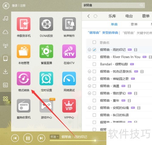
Task: Open VIP中心
Action: (69, 106)
